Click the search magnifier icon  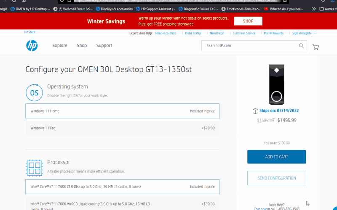pyautogui.click(x=301, y=46)
